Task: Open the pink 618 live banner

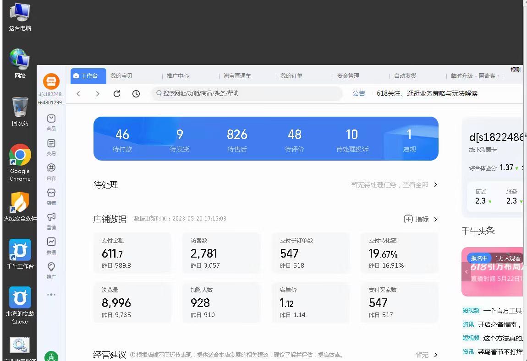Action: click(492, 272)
